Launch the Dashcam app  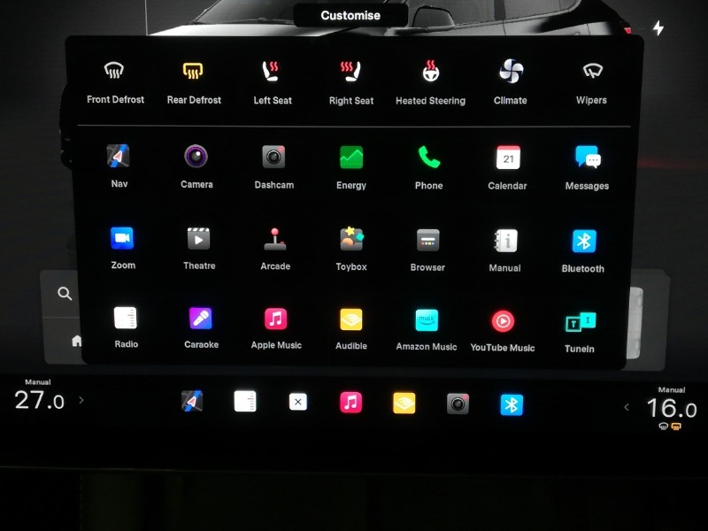coord(273,158)
